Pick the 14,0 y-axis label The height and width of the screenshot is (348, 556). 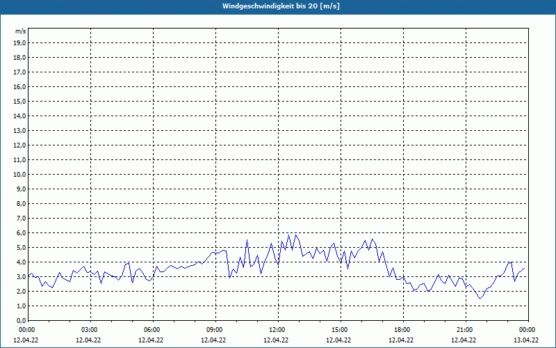[19, 116]
